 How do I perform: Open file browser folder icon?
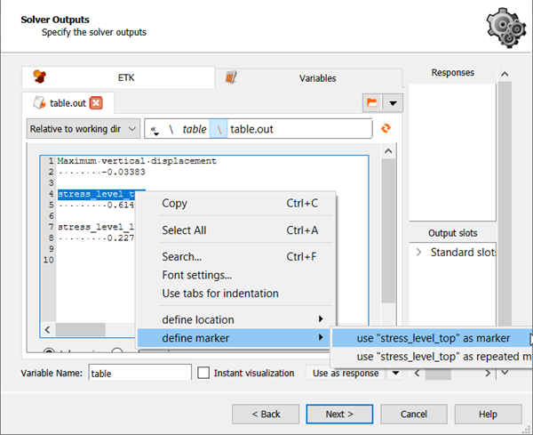(372, 103)
